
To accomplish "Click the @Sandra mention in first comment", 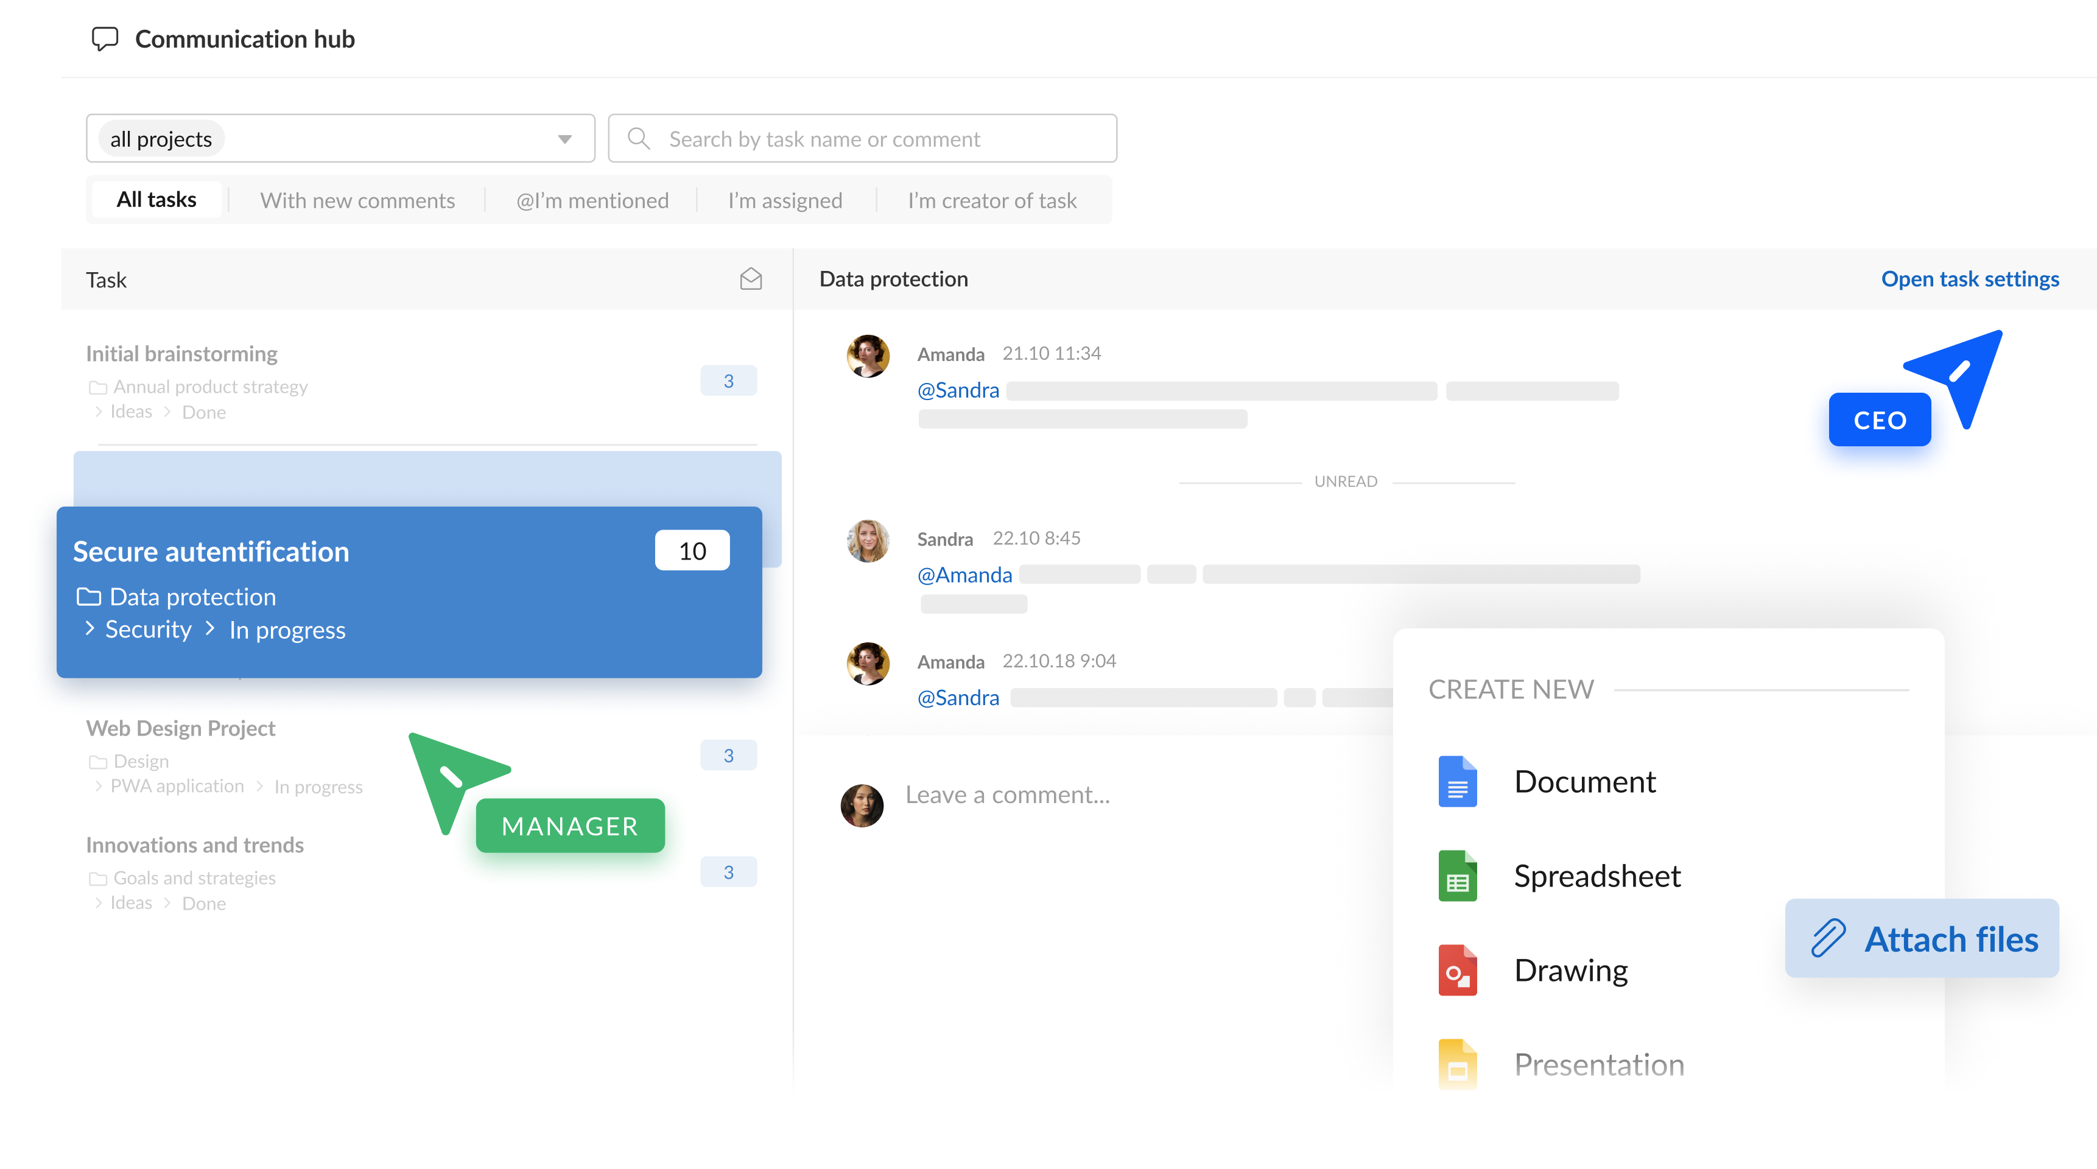I will coord(958,390).
